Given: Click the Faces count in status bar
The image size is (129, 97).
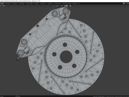Looking at the screenshot, I should point(118,96).
